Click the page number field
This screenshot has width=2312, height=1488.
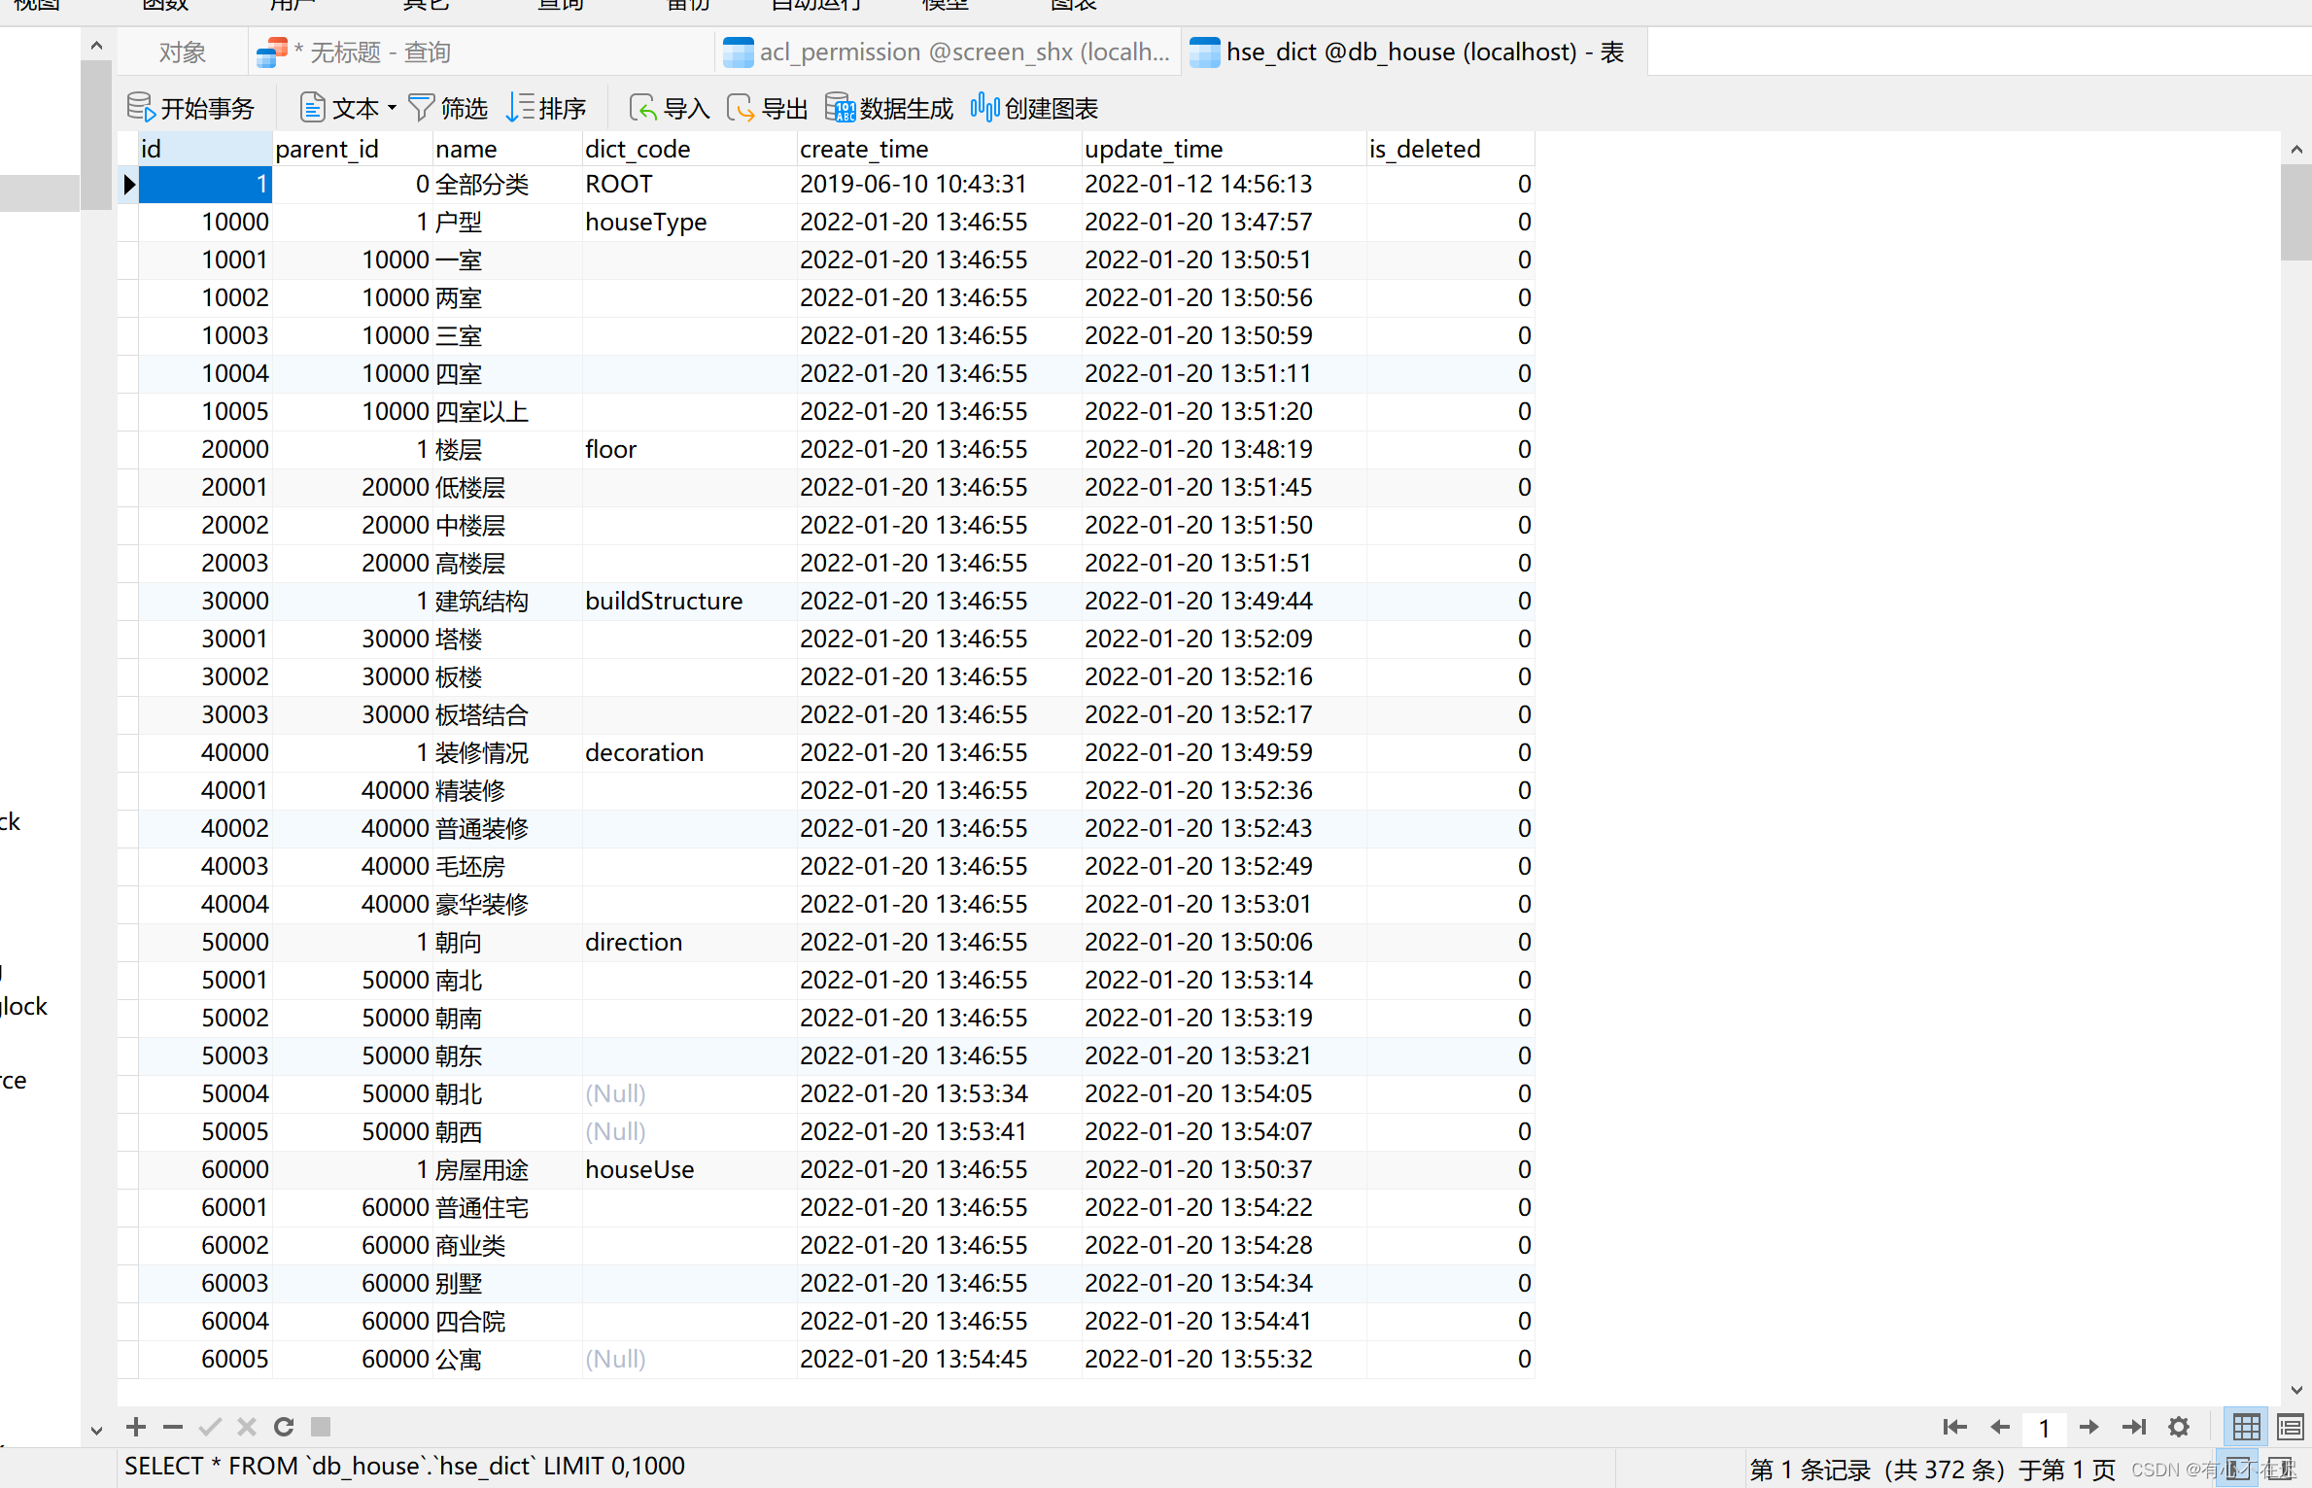pyautogui.click(x=2044, y=1427)
